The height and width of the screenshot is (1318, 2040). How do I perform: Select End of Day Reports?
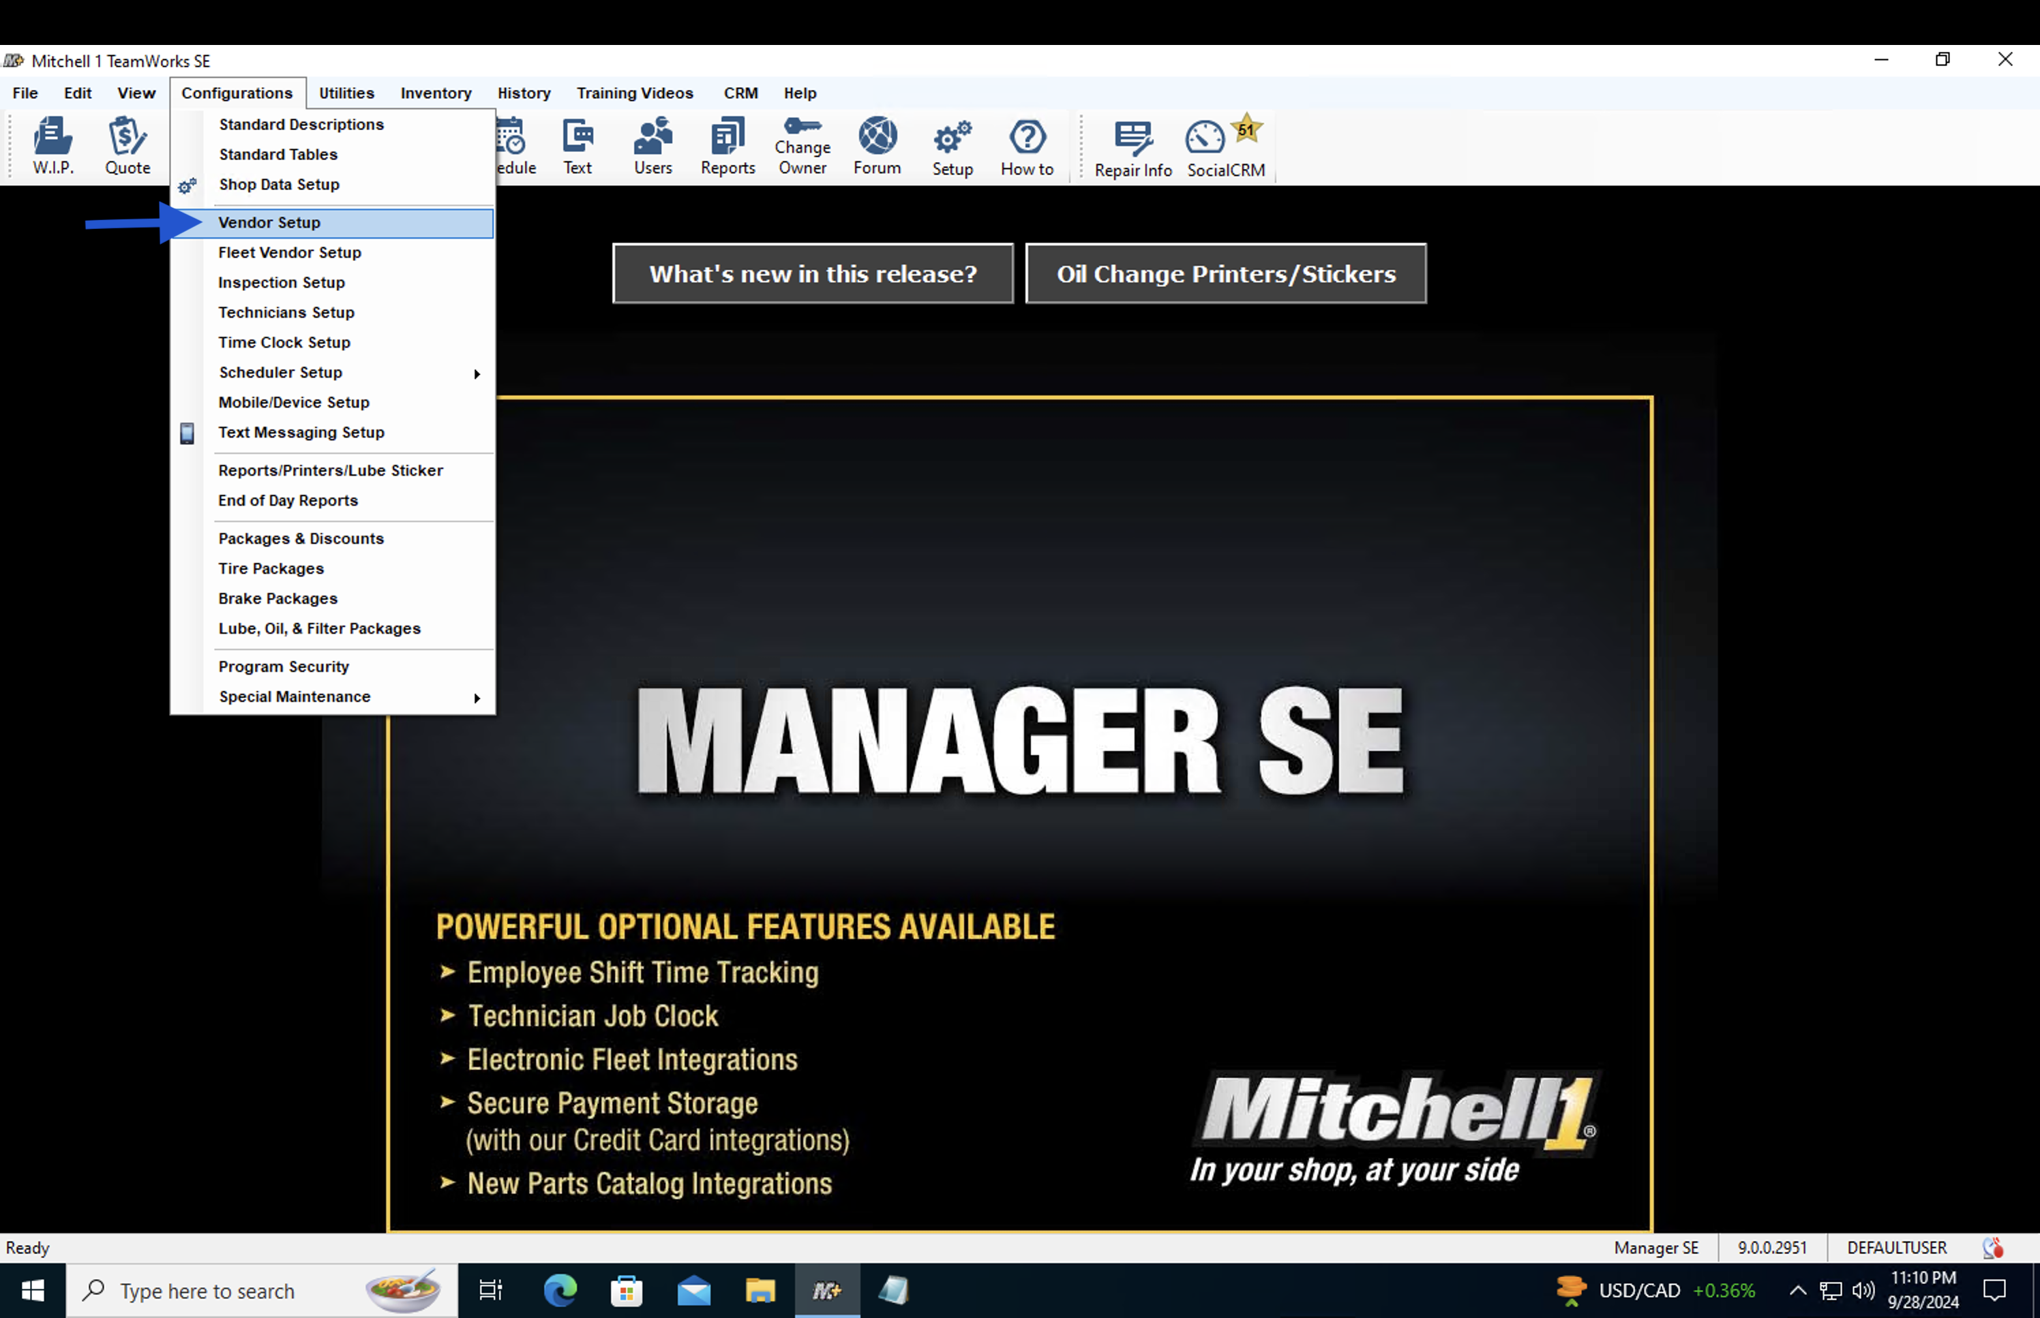point(333,501)
